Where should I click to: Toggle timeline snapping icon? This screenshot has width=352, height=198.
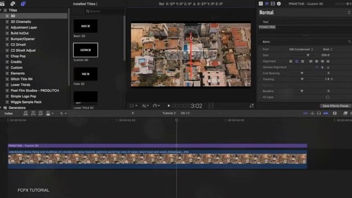click(x=326, y=113)
